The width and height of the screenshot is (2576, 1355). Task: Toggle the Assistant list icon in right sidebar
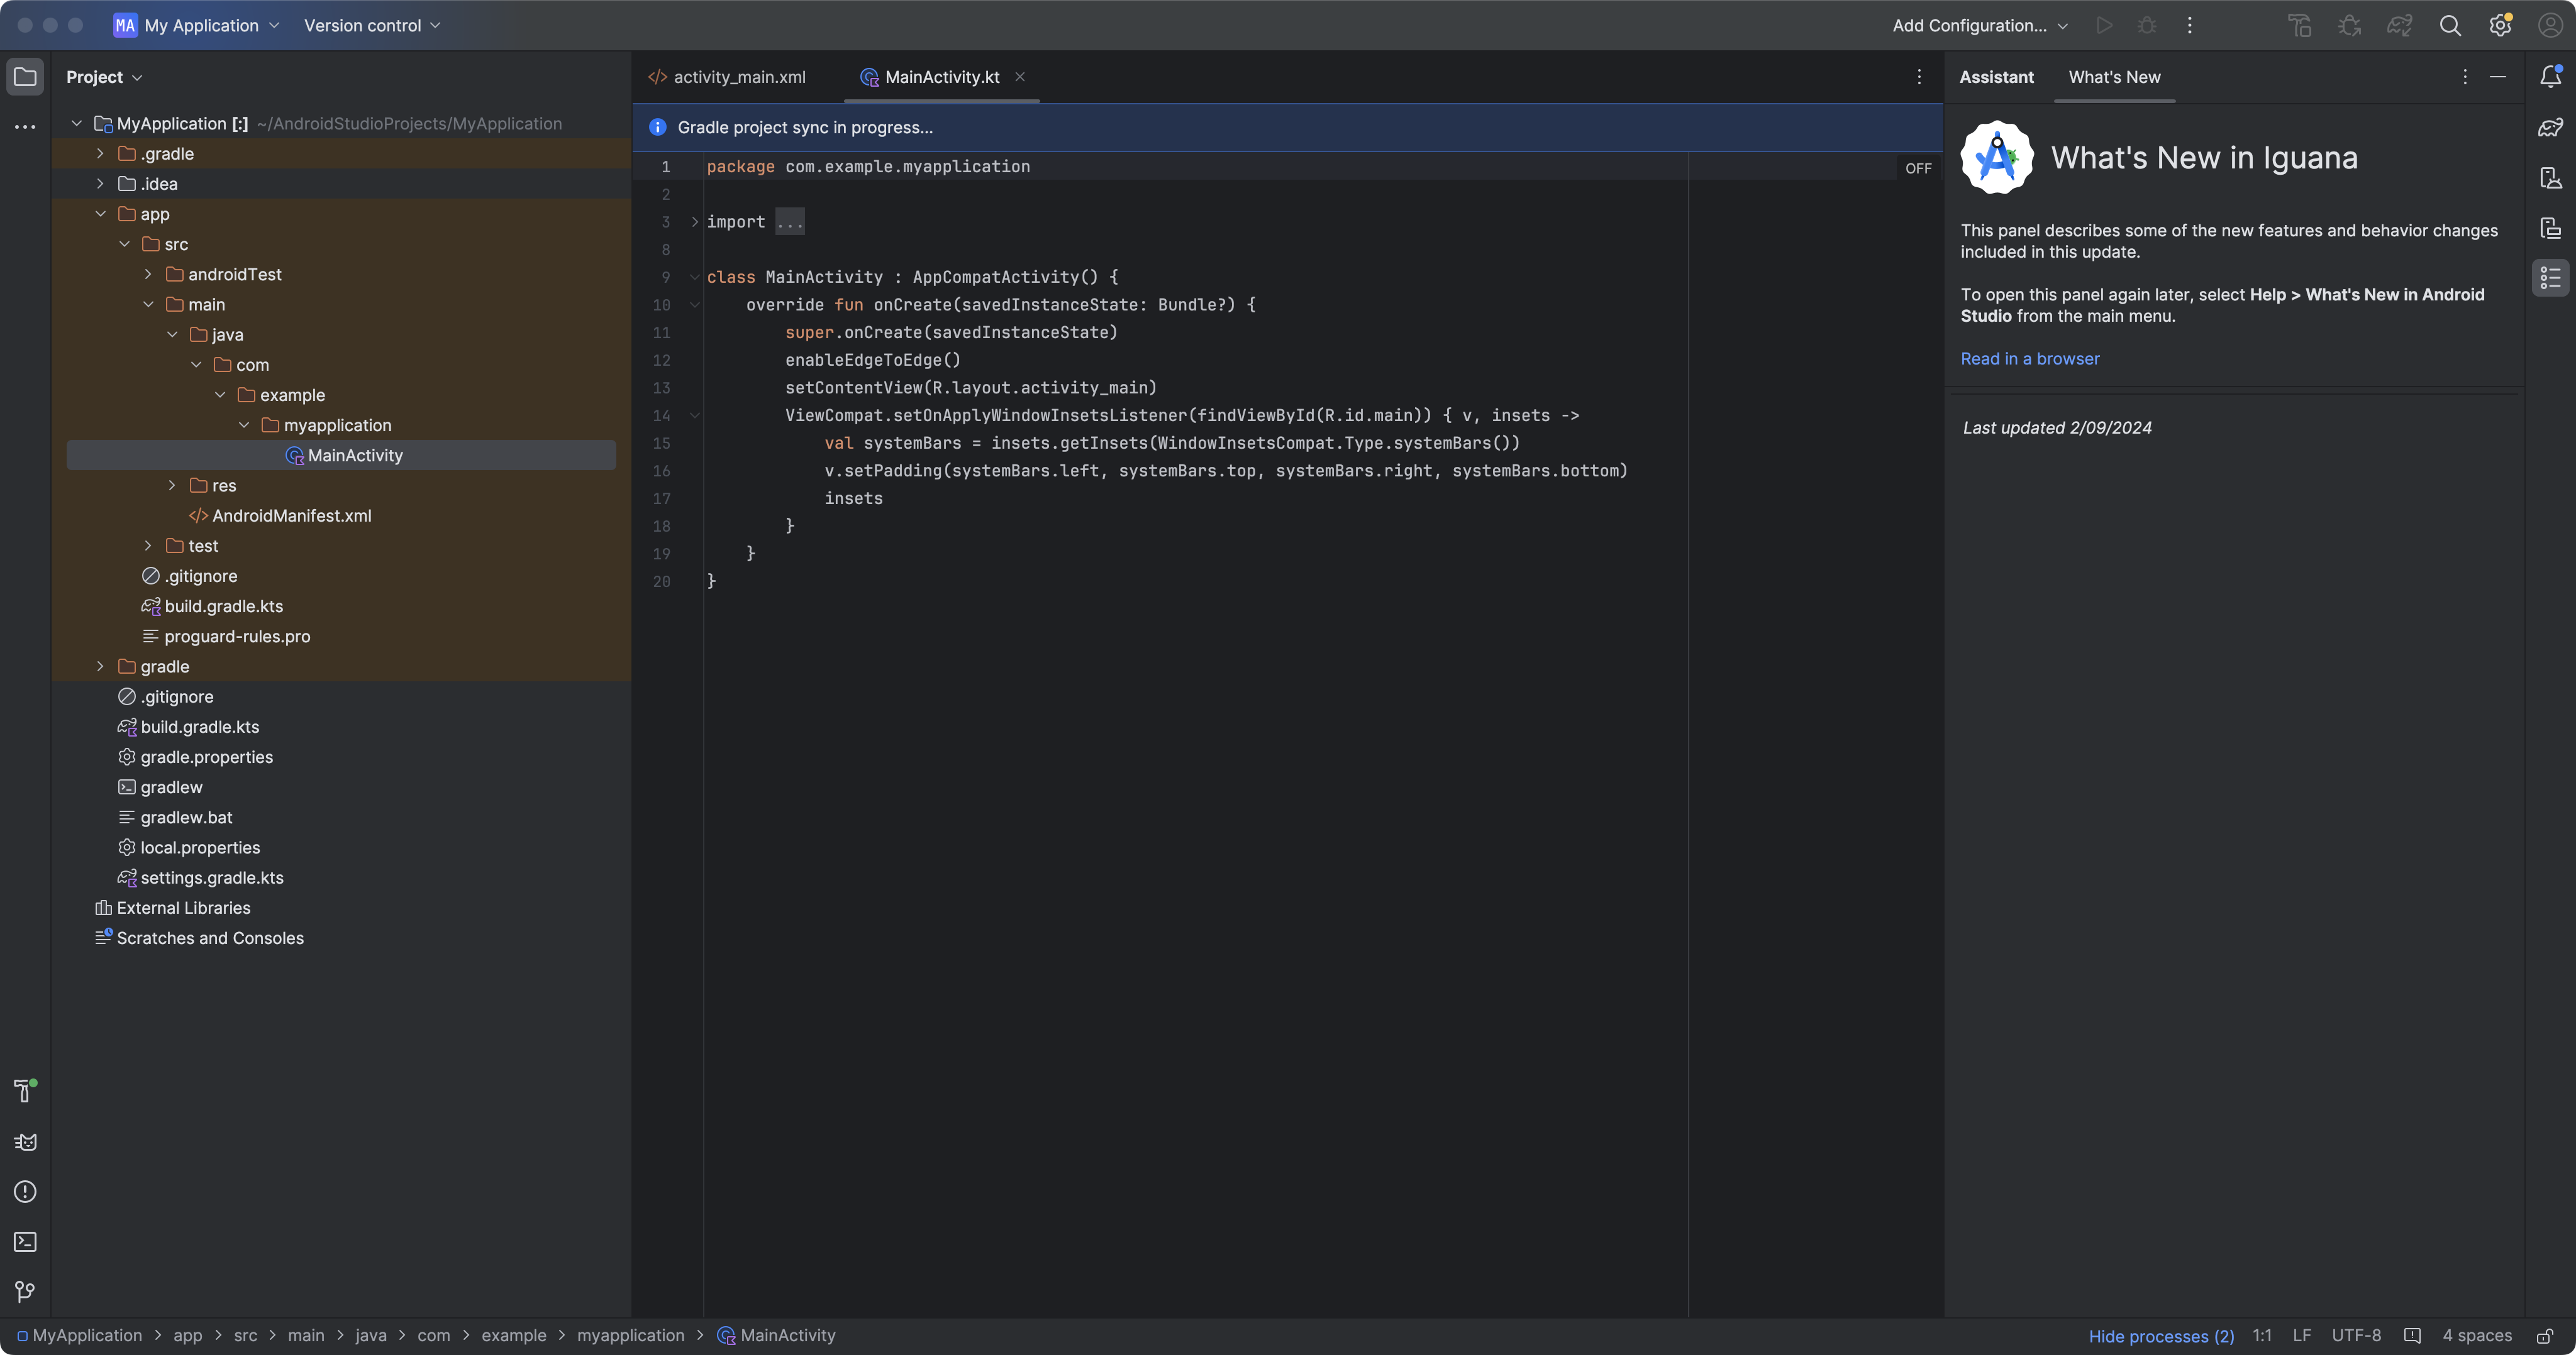click(2550, 278)
